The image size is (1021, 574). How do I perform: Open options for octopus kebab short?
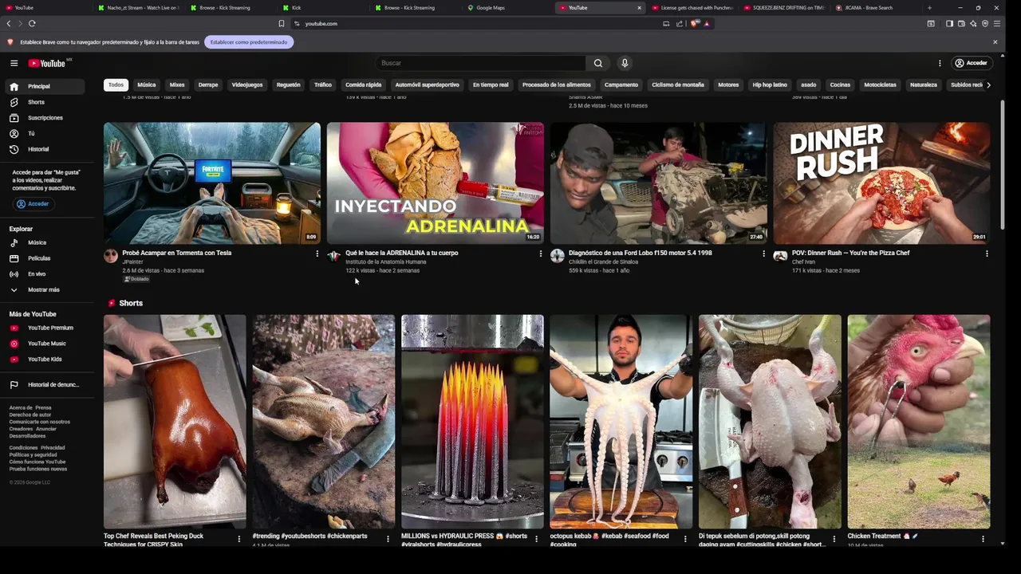point(685,539)
